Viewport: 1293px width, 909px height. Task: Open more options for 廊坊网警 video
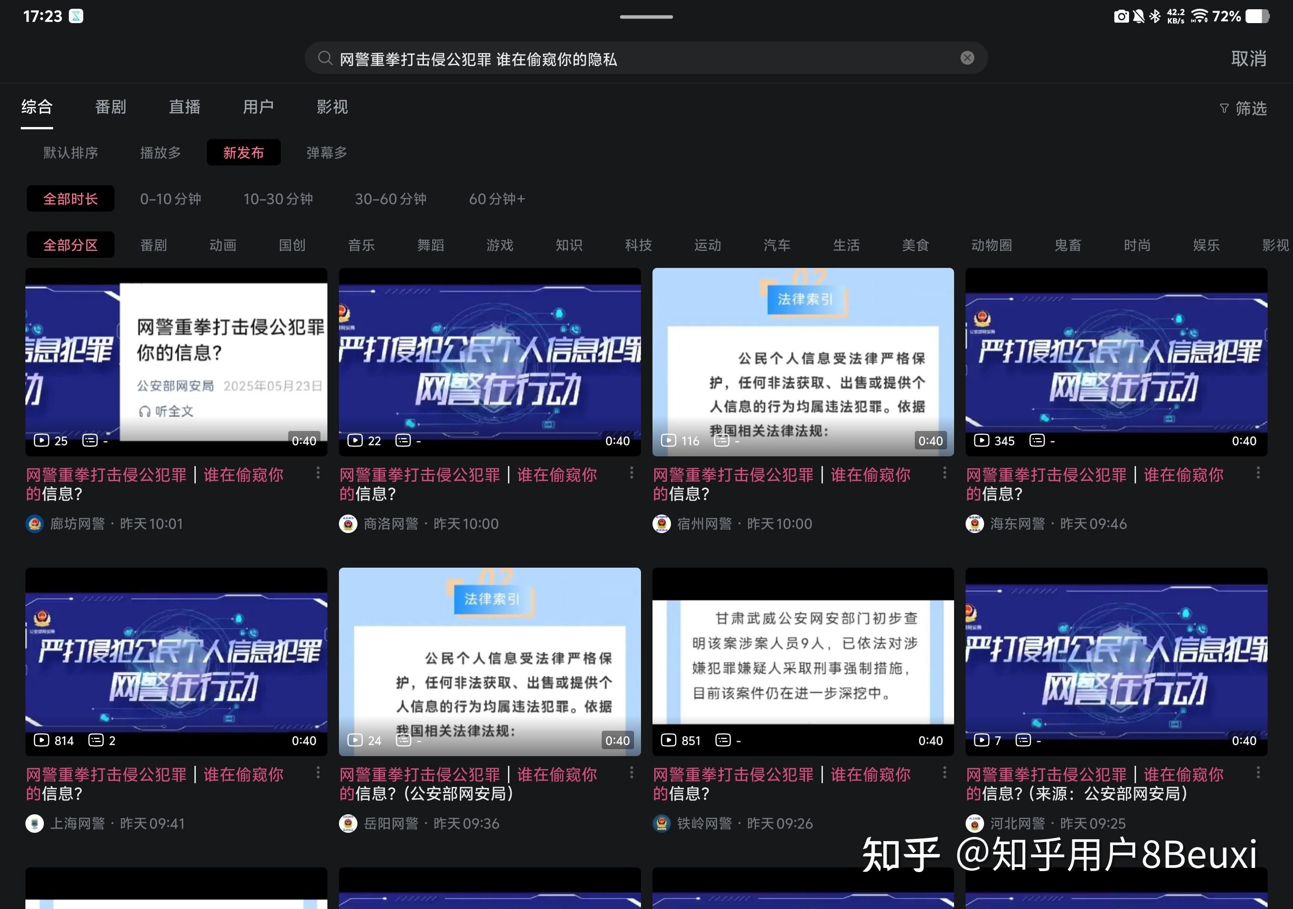(318, 473)
